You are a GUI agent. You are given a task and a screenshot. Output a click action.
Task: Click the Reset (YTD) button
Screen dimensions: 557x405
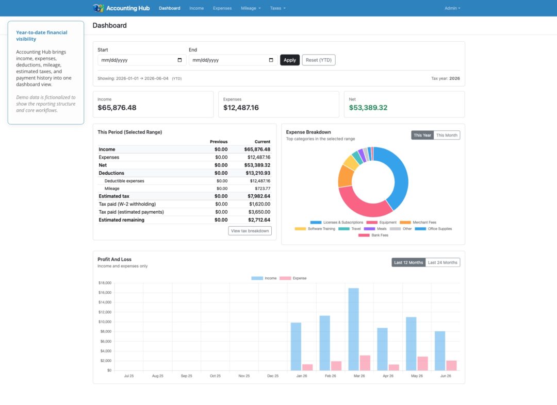(319, 60)
